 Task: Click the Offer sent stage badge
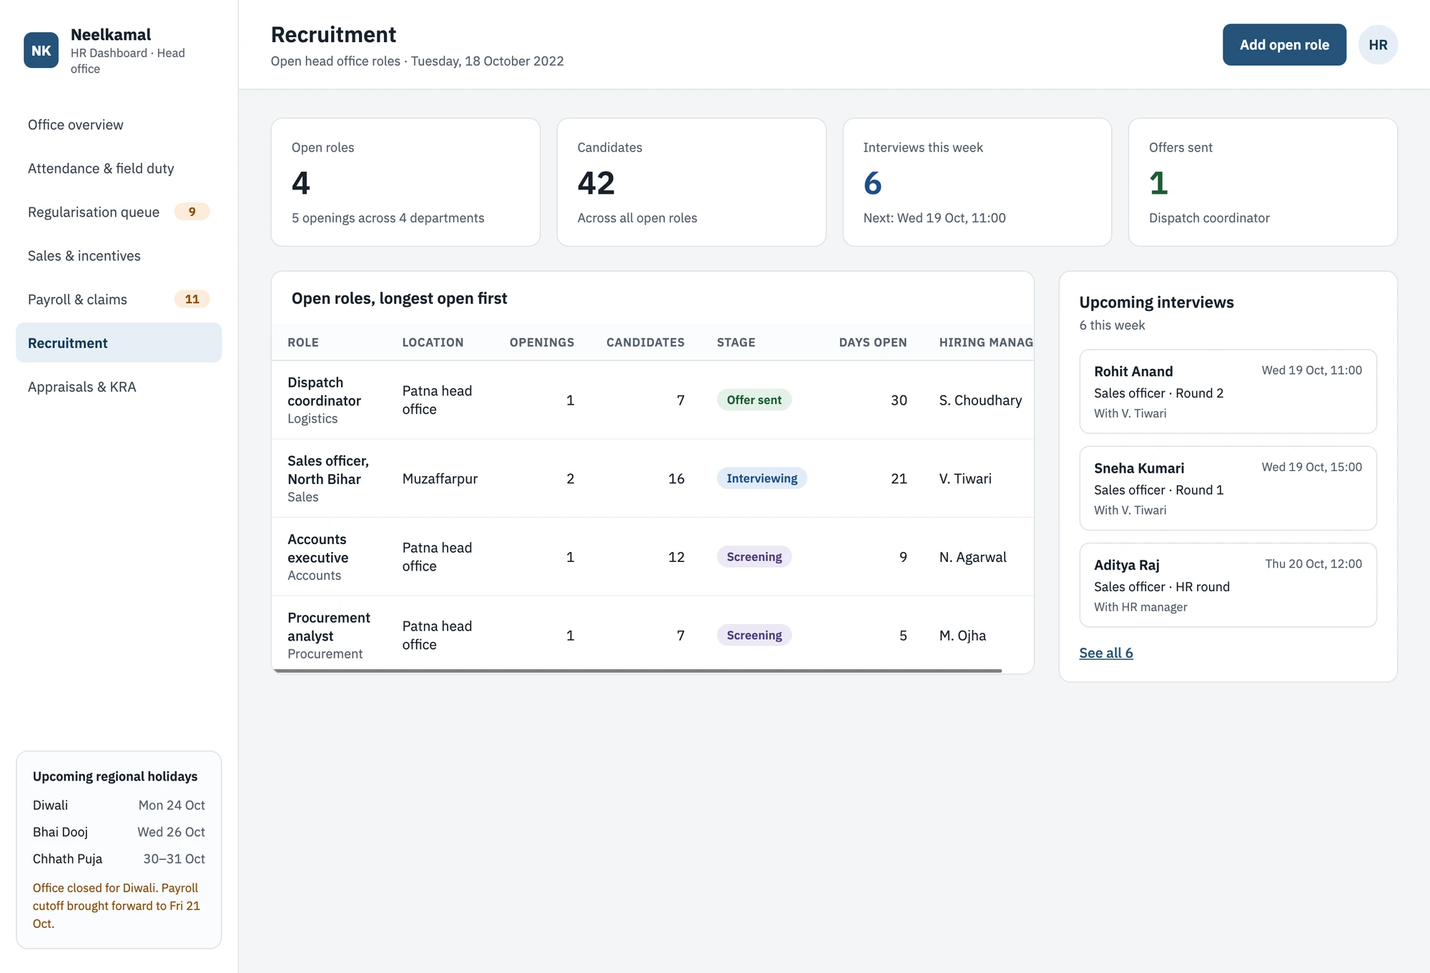pos(754,400)
